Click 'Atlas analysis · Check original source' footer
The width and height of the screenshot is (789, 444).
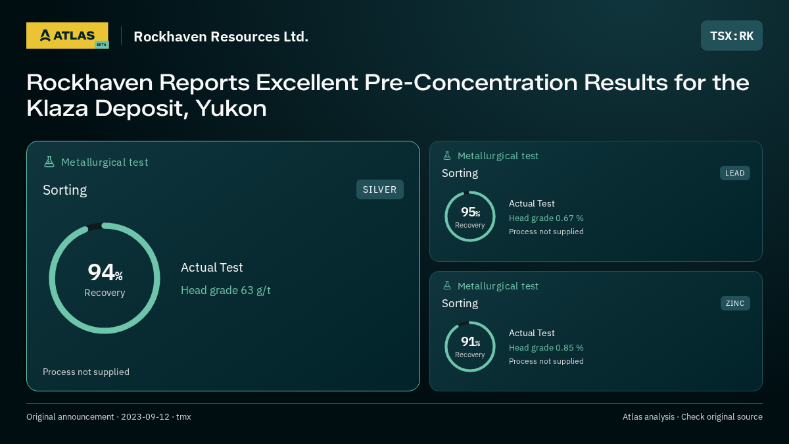click(x=692, y=417)
